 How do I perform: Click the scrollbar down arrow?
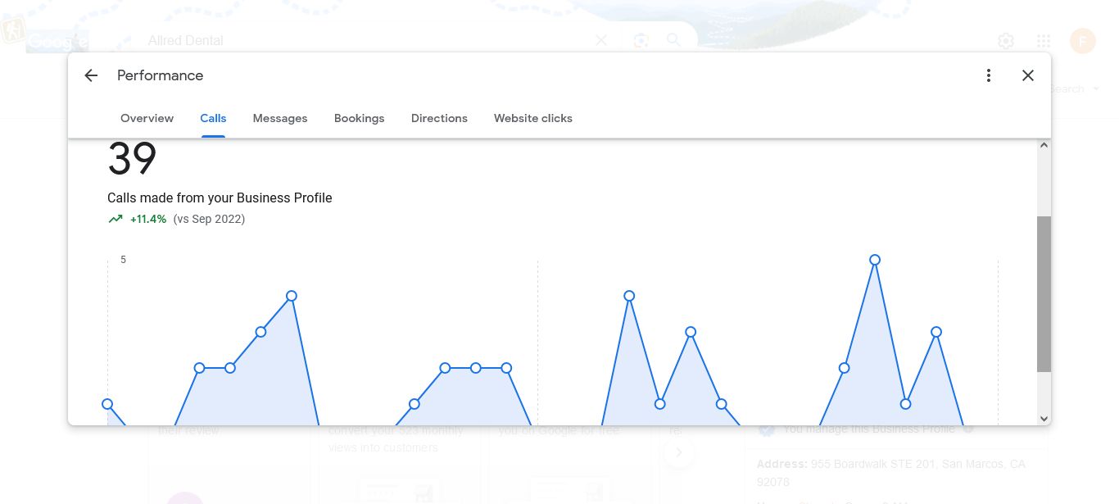[1044, 418]
